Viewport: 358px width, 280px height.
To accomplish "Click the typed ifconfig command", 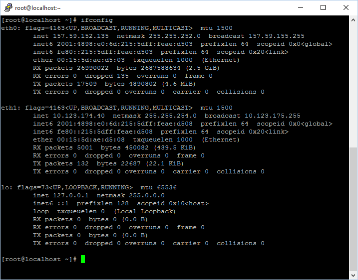I will pyautogui.click(x=97, y=20).
